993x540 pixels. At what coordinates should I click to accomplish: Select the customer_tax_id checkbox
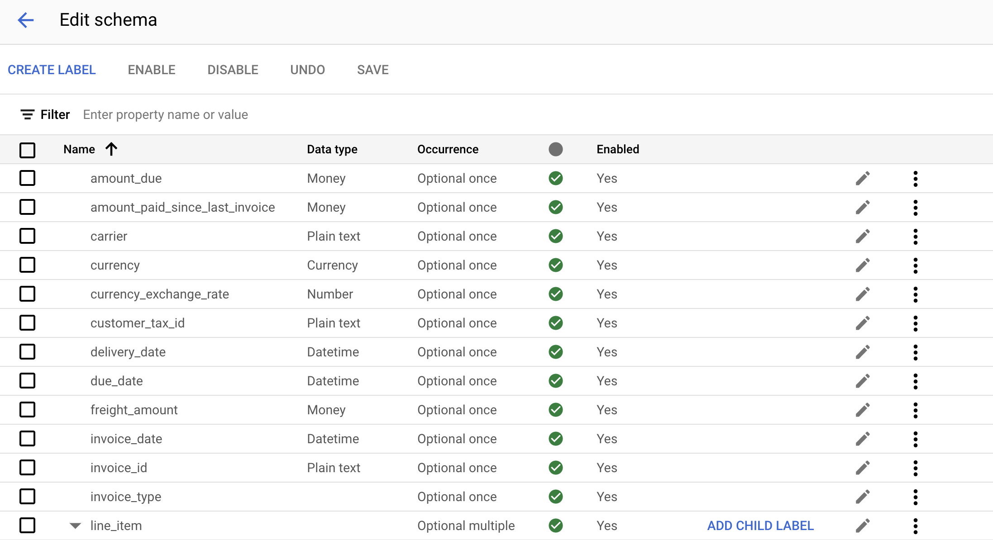(27, 323)
